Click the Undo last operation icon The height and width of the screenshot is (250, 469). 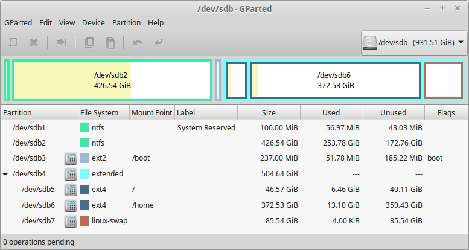point(137,42)
